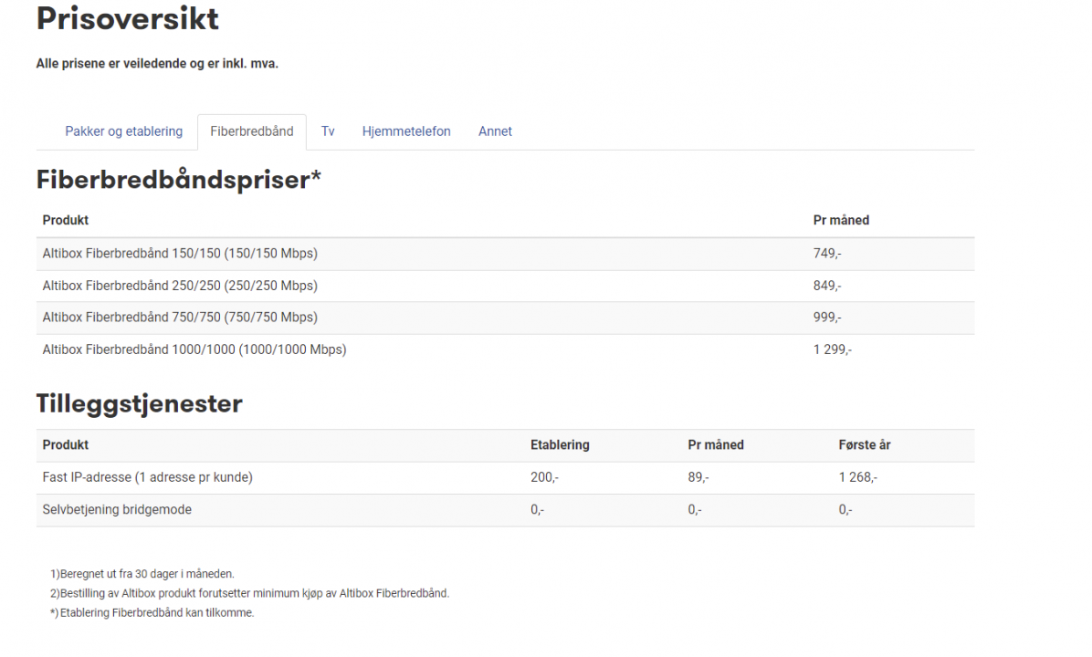1092x657 pixels.
Task: Click the Selvbetjening bridgemode product name
Action: point(117,510)
